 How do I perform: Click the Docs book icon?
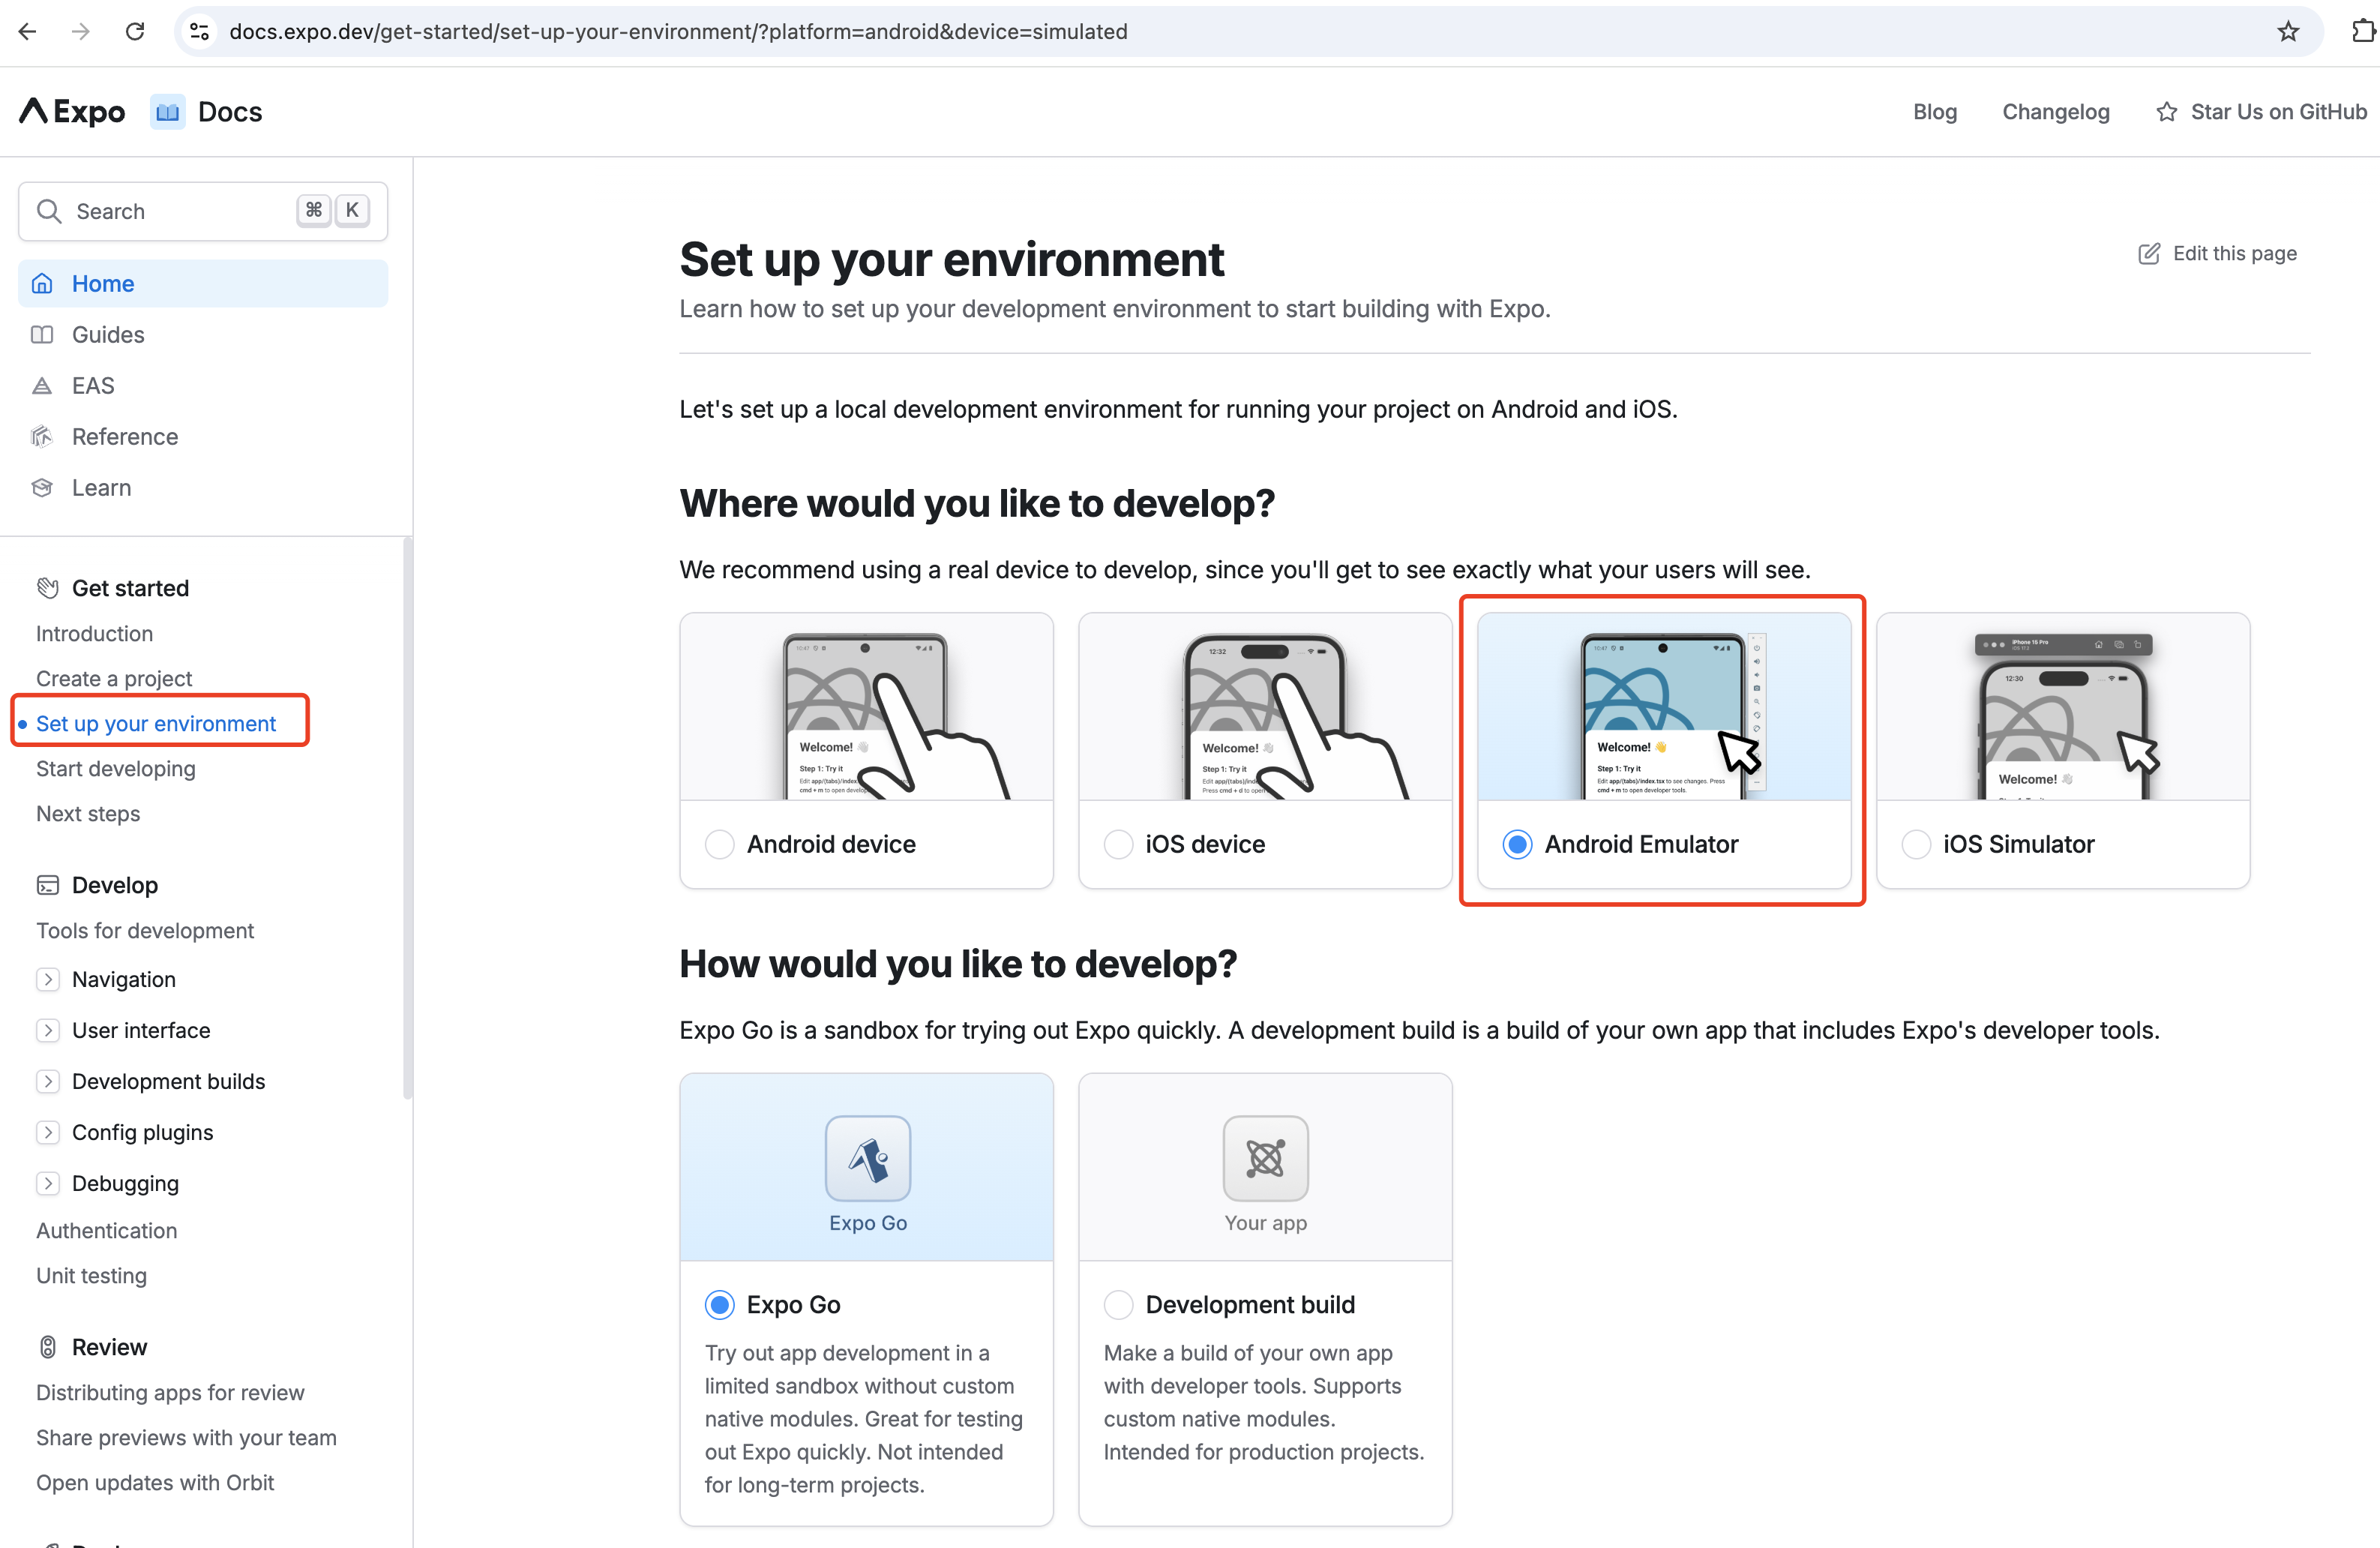pos(167,111)
